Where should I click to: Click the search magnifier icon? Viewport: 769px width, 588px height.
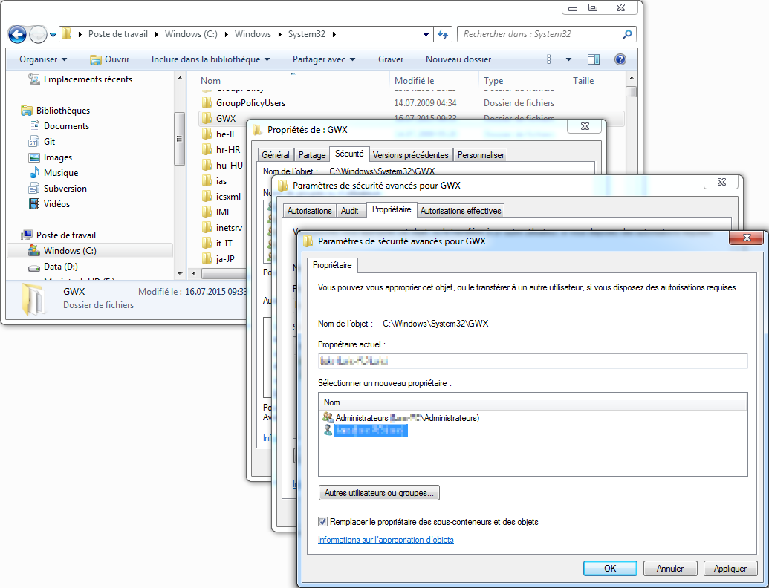627,34
